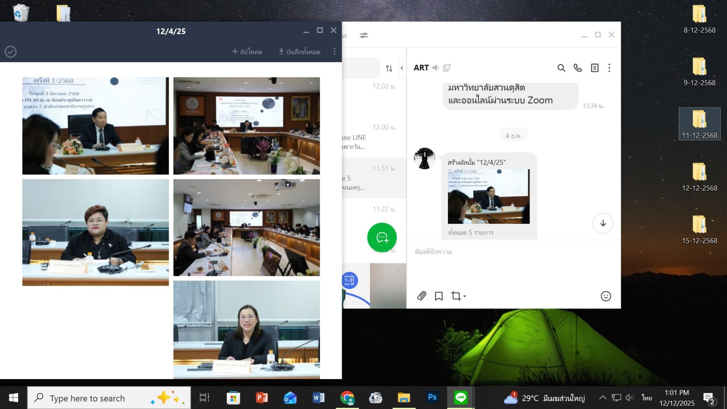
Task: Open Photoshop from the taskbar
Action: [x=432, y=398]
